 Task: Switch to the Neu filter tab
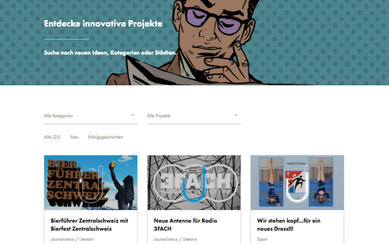coord(74,137)
